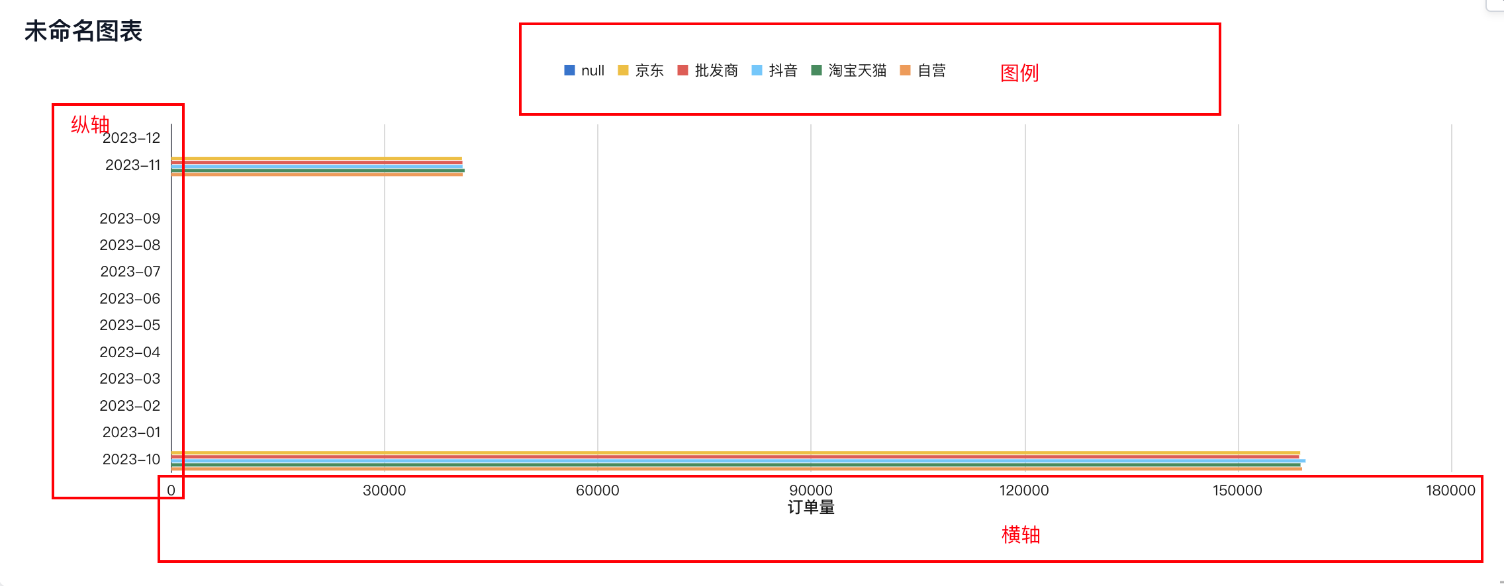This screenshot has height=586, width=1504.
Task: Click the 30000 tick on horizontal axis
Action: [384, 490]
